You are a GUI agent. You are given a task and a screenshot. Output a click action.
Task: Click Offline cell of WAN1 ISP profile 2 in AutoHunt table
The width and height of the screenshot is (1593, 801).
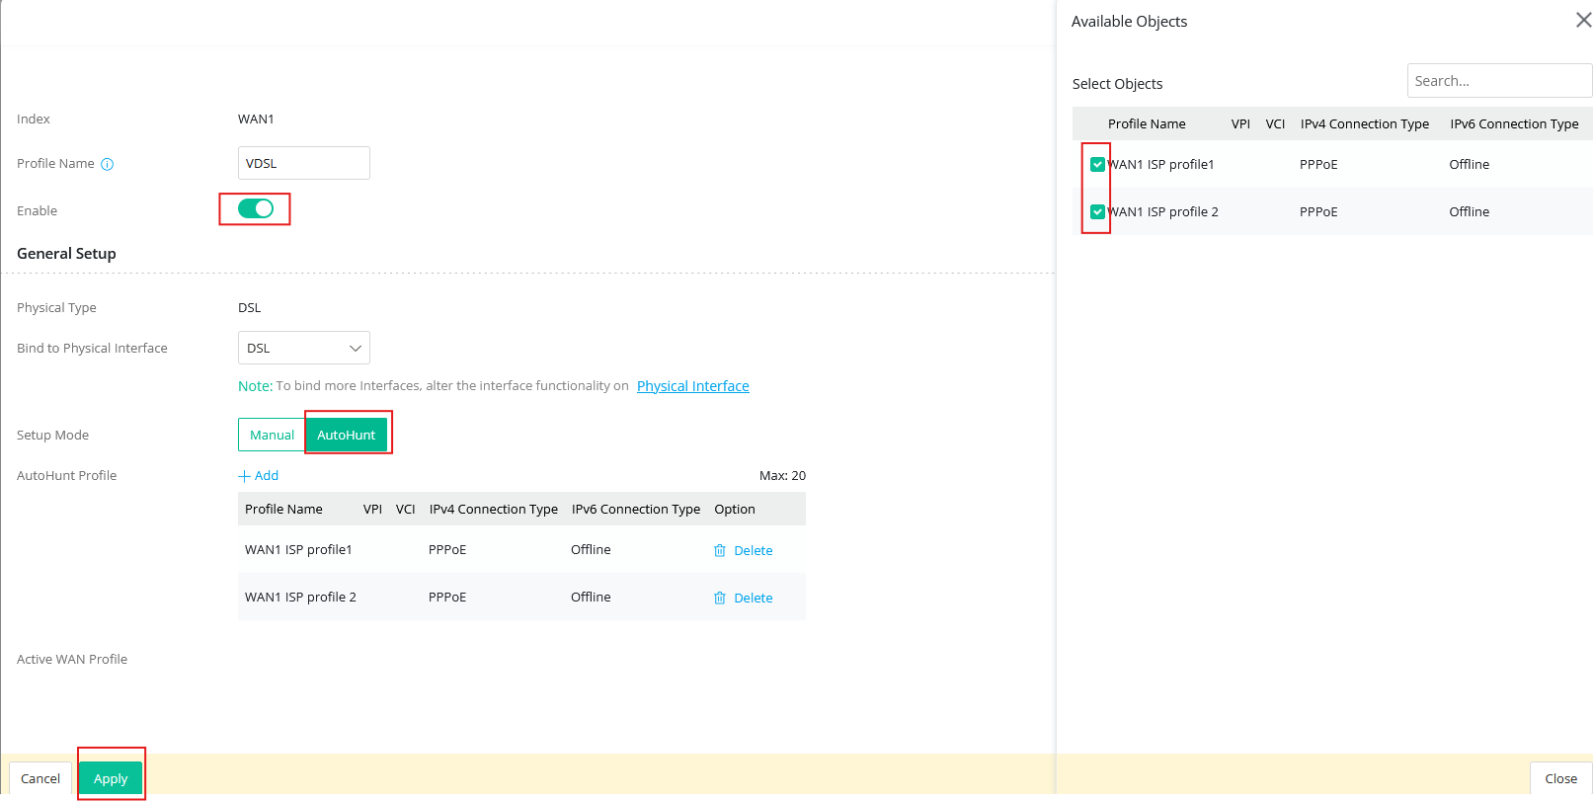point(591,598)
